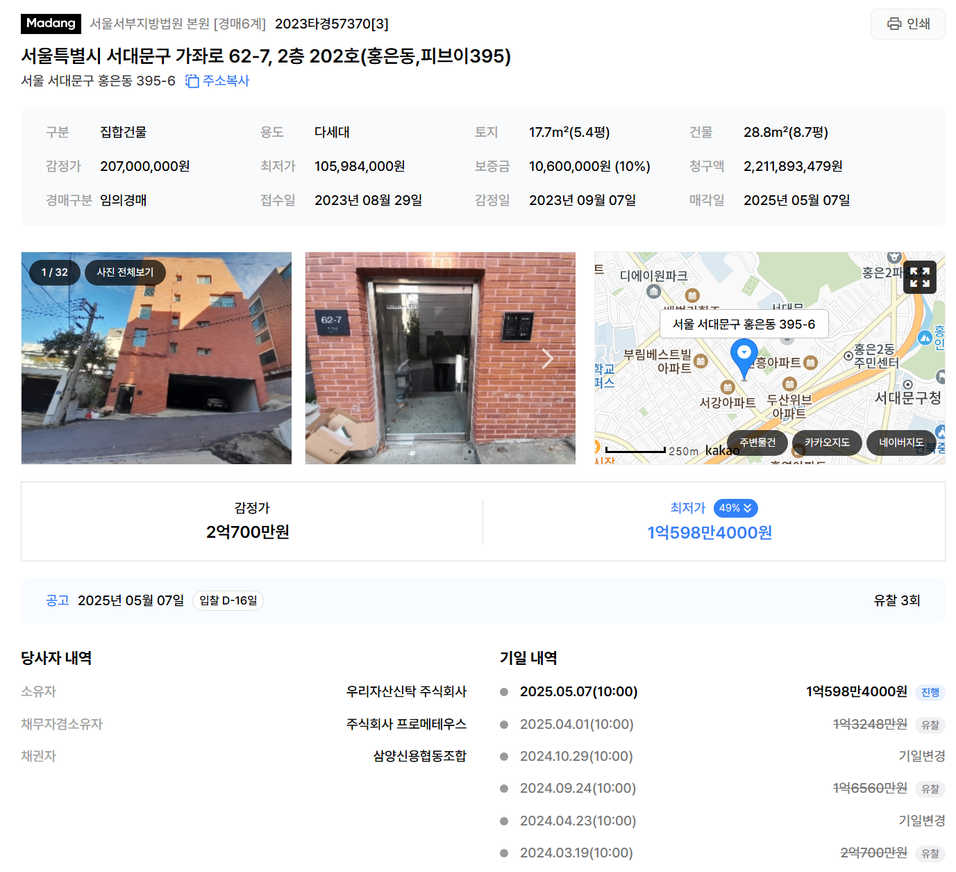This screenshot has width=956, height=872.
Task: Click the blue location pin on map
Action: pos(744,359)
